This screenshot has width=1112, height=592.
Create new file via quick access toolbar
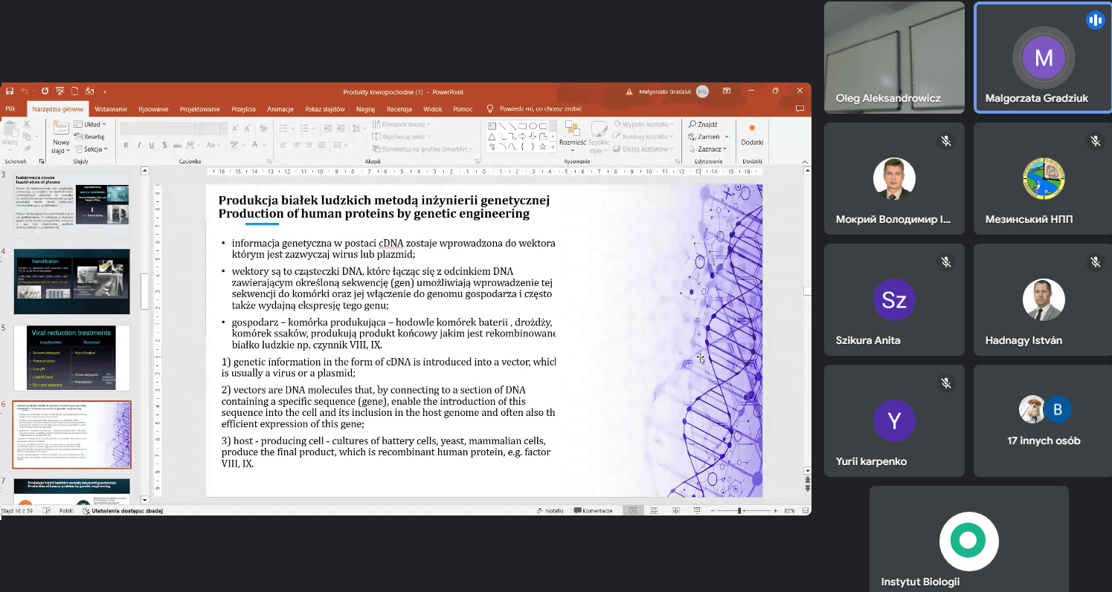(x=74, y=91)
